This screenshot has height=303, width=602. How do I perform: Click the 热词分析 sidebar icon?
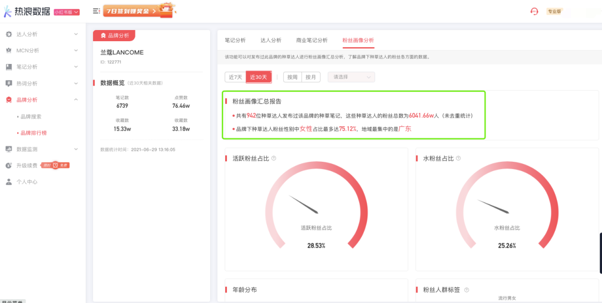tap(9, 83)
